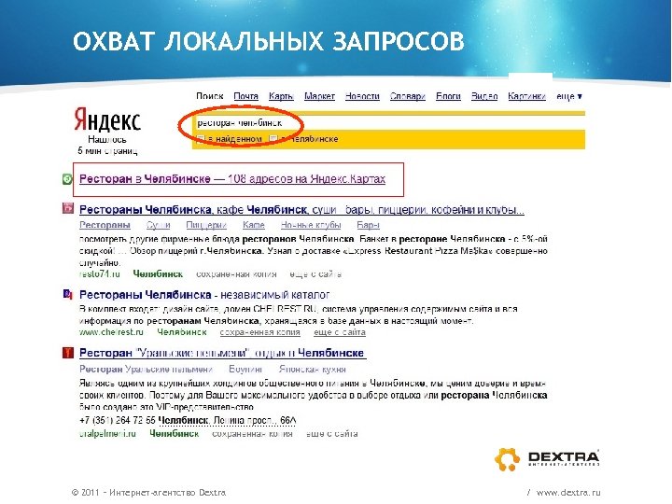672x504 pixels.
Task: Click the Dextra logo
Action: (x=547, y=459)
